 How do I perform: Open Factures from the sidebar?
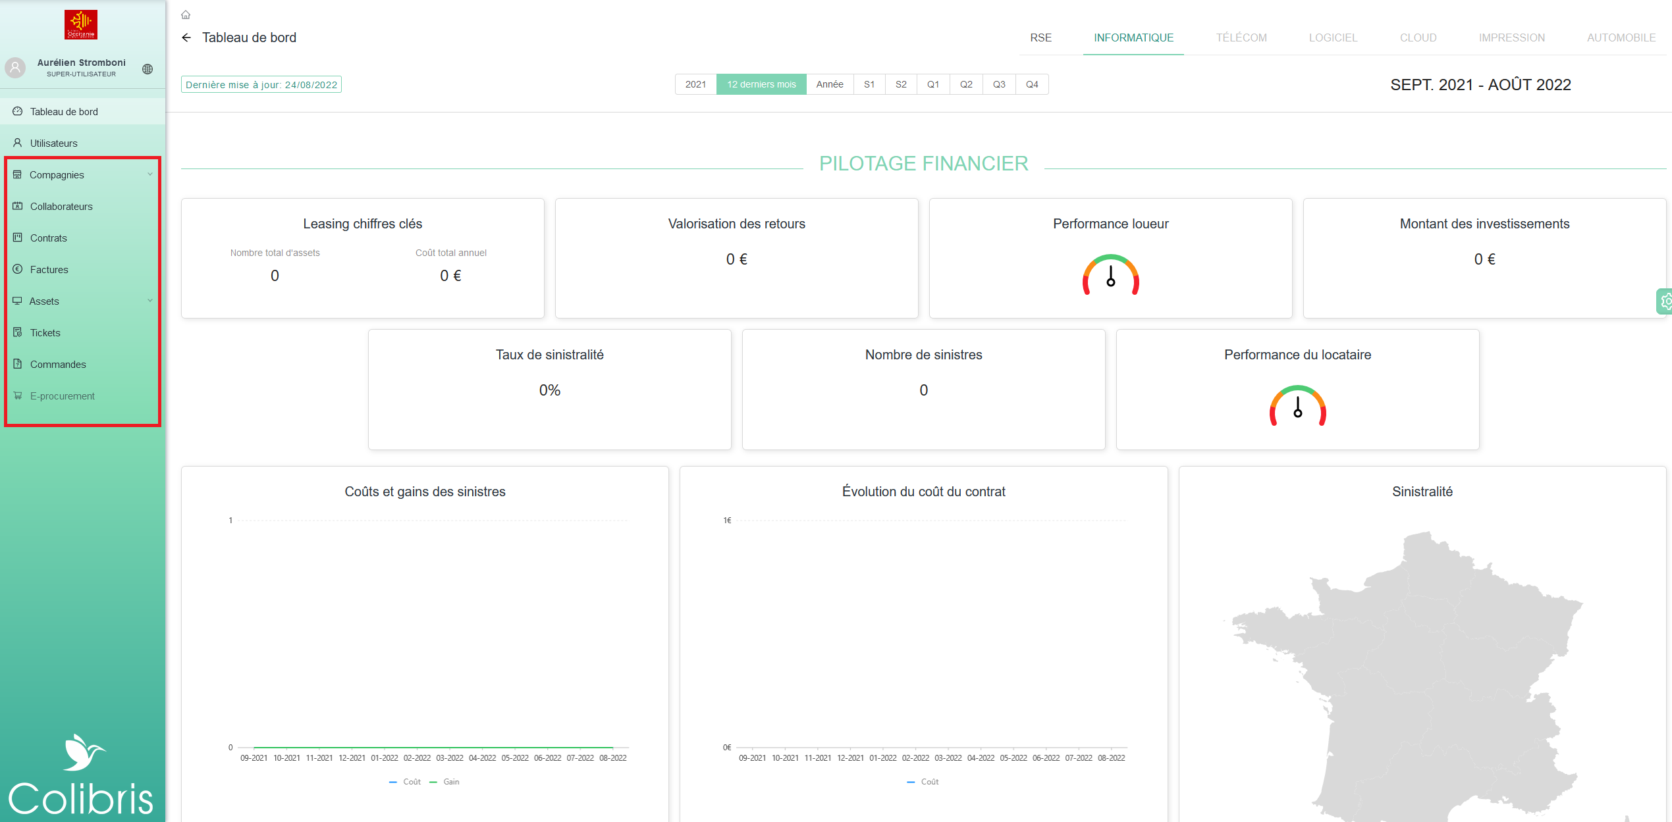tap(49, 269)
